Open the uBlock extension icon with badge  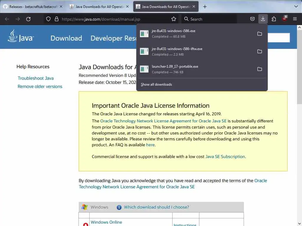coord(285,19)
